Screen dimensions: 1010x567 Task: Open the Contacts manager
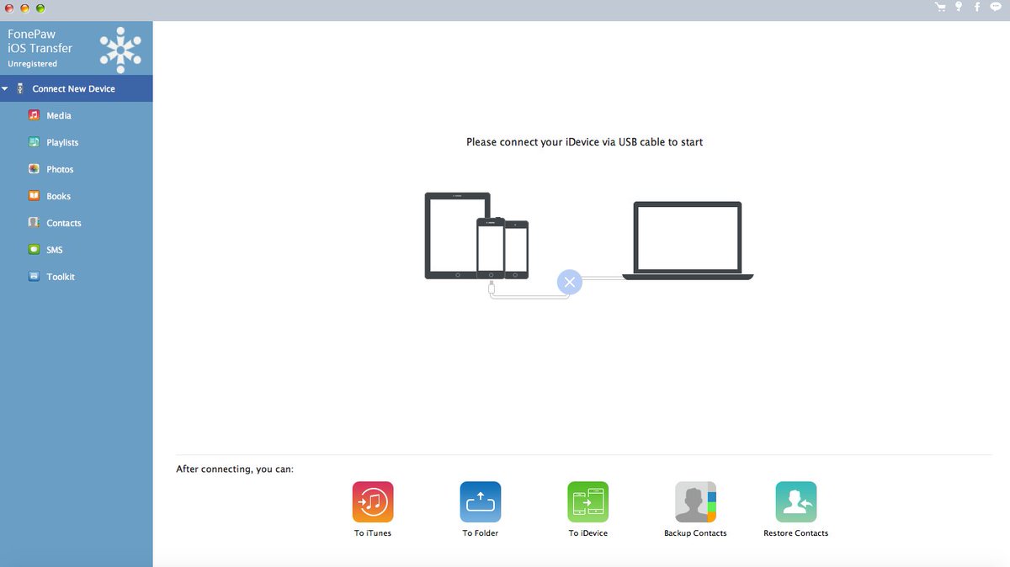[x=62, y=223]
